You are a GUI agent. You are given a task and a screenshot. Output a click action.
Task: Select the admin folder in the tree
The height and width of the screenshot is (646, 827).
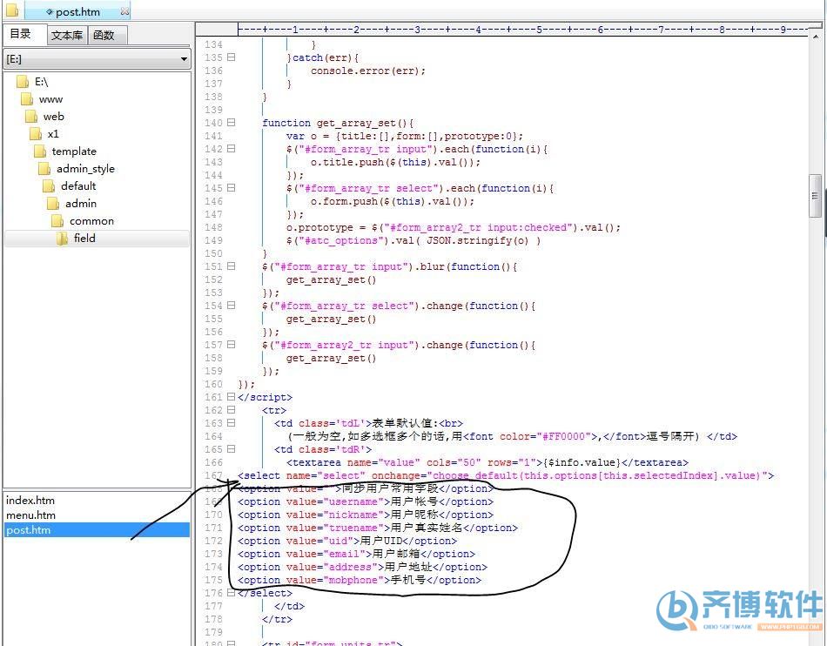coord(81,204)
